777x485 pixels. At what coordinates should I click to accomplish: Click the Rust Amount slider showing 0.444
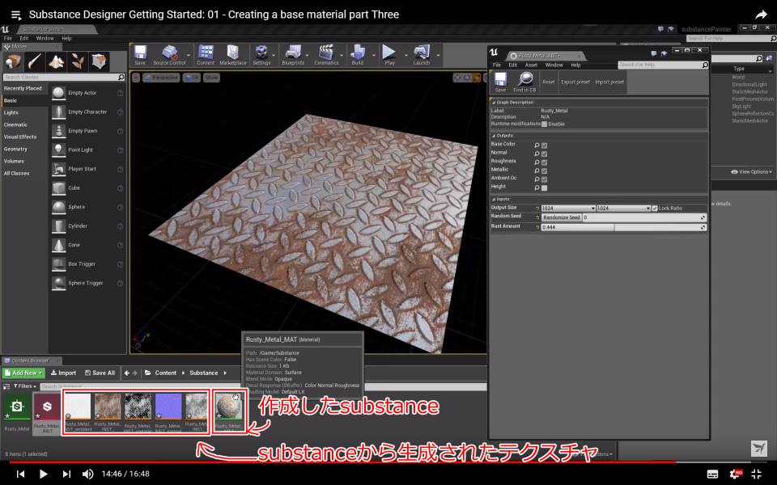[624, 227]
